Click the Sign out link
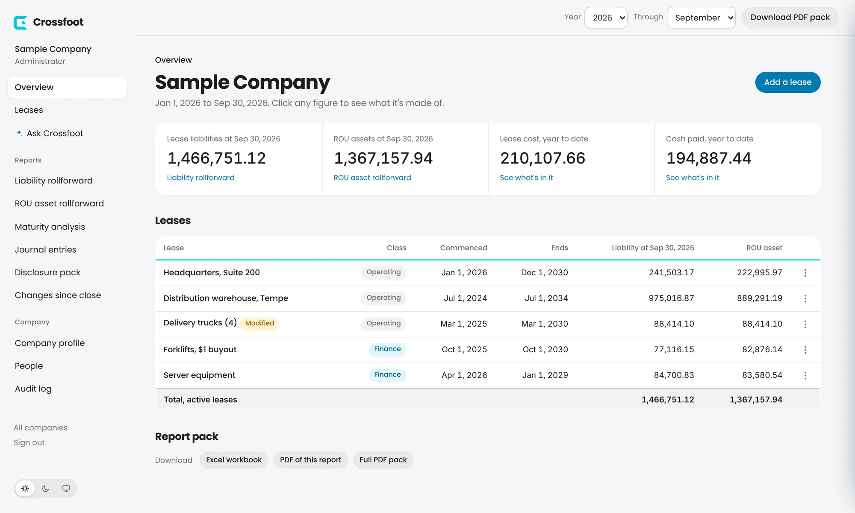 29,442
